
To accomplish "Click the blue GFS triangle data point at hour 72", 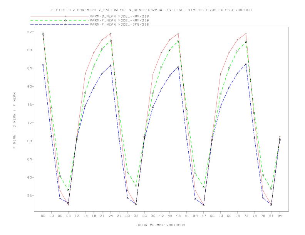I will coord(246,64).
